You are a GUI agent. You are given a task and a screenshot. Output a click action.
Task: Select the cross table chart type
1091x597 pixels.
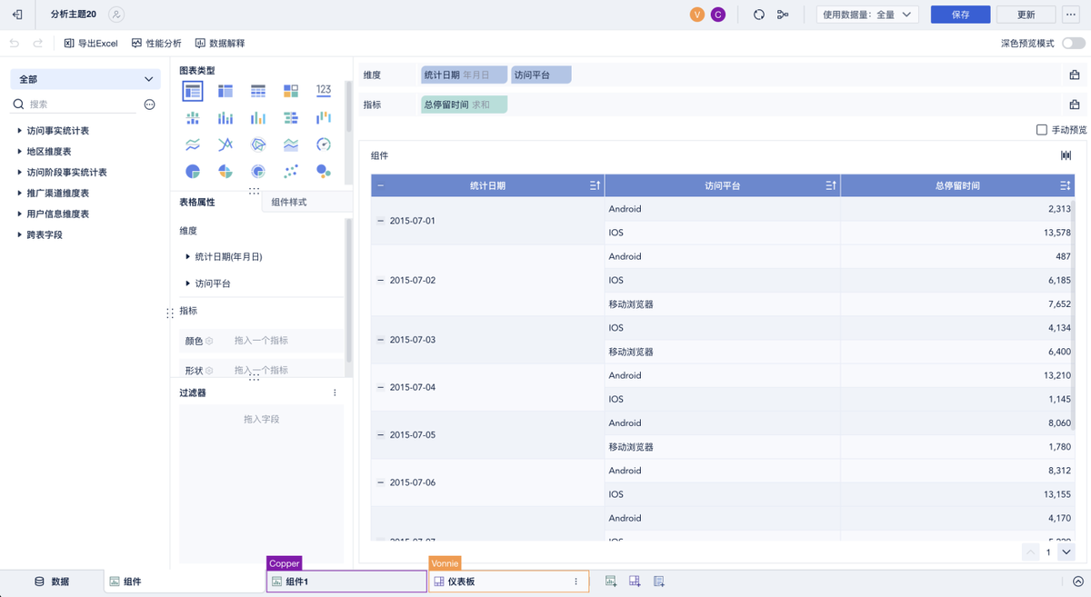point(225,91)
